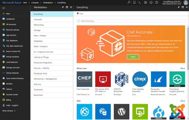This screenshot has height=120, width=189.
Task: Collapse sidebar with hamburger menu
Action: pos(4,8)
